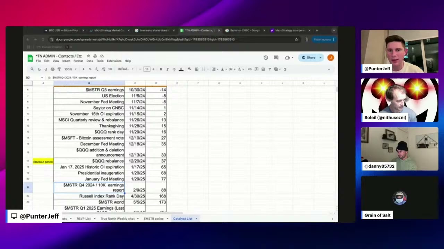Expand the Catalyst List tab arrow
The width and height of the screenshot is (444, 249).
tap(196, 219)
